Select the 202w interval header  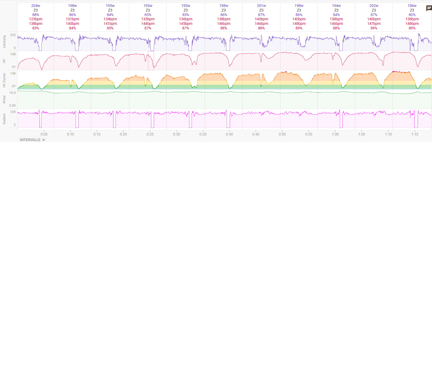coord(374,6)
